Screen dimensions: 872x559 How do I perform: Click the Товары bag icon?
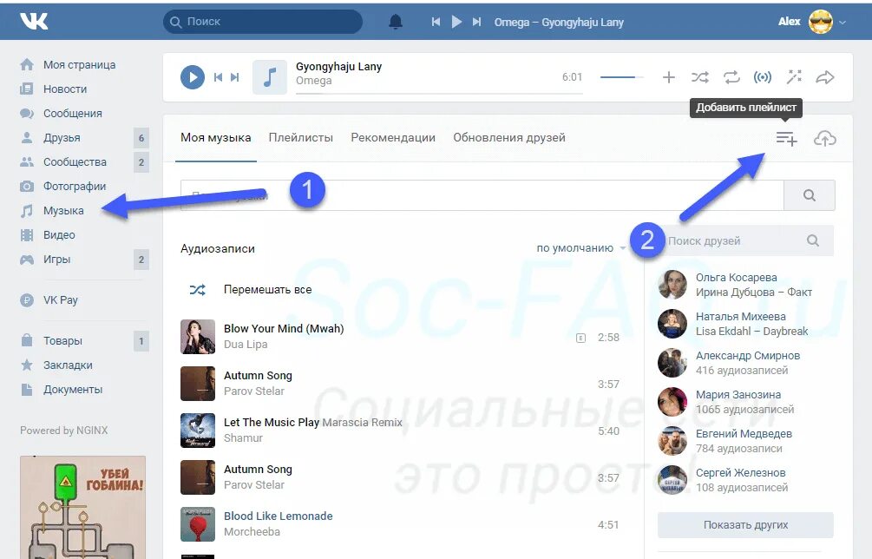pyautogui.click(x=27, y=340)
